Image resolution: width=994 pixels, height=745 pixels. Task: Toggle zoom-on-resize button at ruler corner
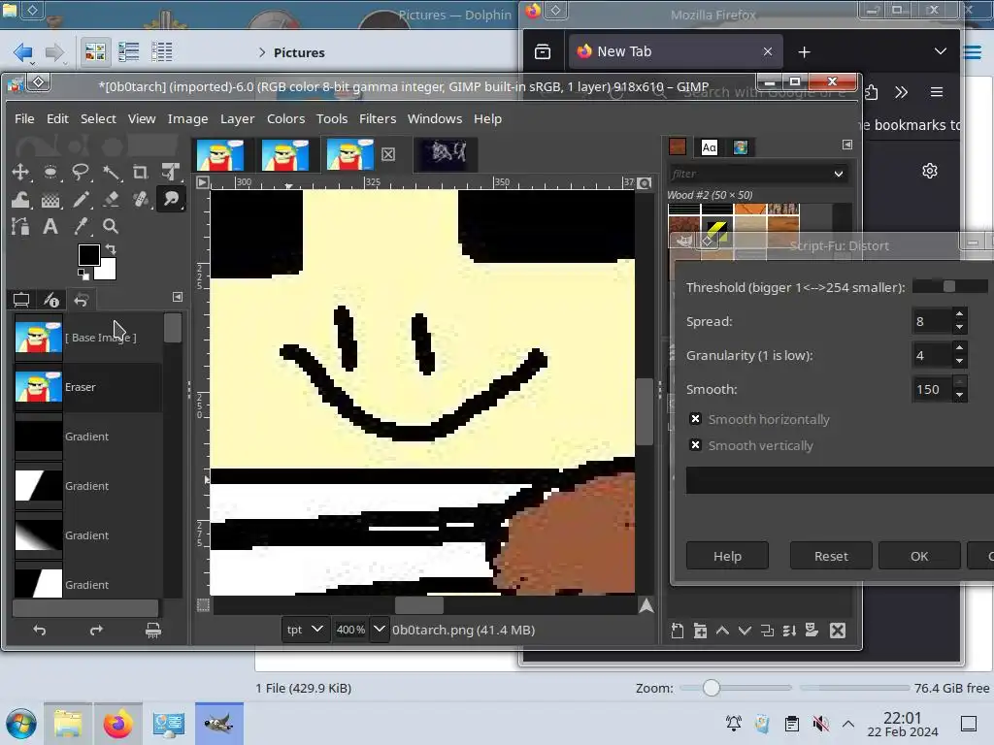click(645, 183)
